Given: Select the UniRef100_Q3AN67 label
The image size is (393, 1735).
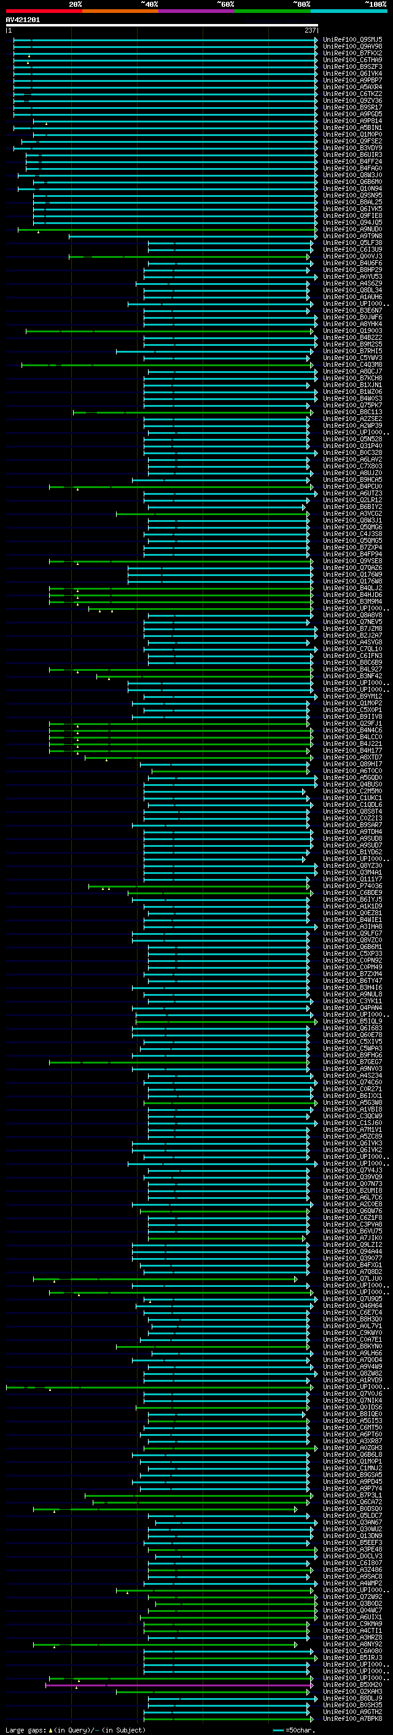Looking at the screenshot, I should tap(352, 1522).
